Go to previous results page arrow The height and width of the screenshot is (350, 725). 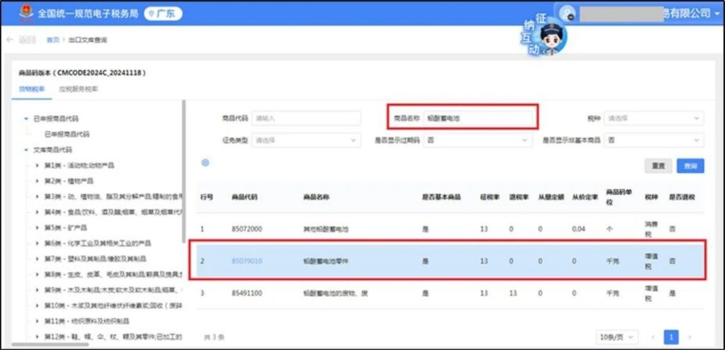pos(653,337)
